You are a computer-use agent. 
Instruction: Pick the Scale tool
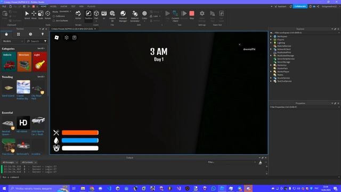(40, 15)
